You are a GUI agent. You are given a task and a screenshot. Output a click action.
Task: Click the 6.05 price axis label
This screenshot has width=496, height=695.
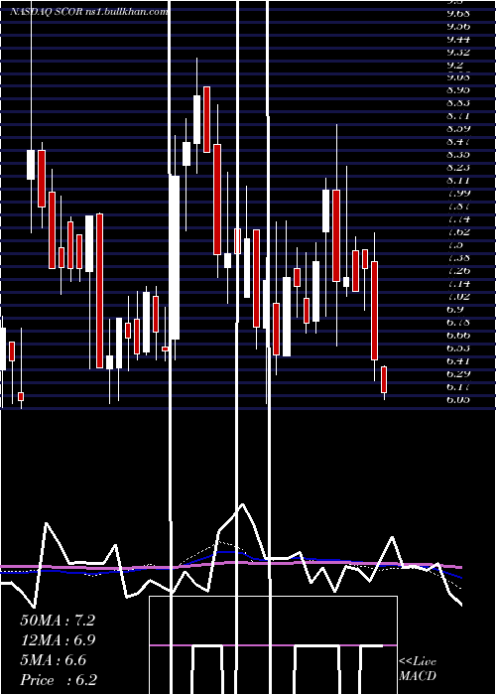point(458,399)
